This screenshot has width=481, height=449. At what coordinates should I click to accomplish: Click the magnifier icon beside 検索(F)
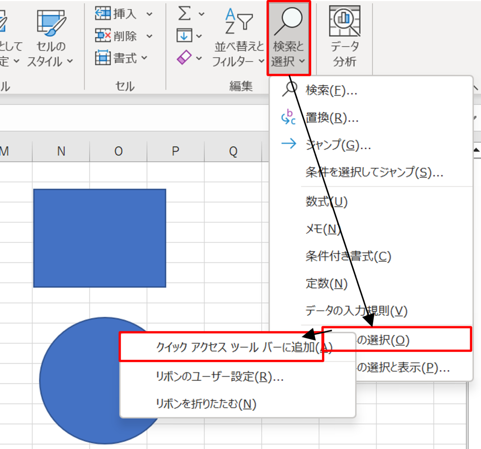289,89
